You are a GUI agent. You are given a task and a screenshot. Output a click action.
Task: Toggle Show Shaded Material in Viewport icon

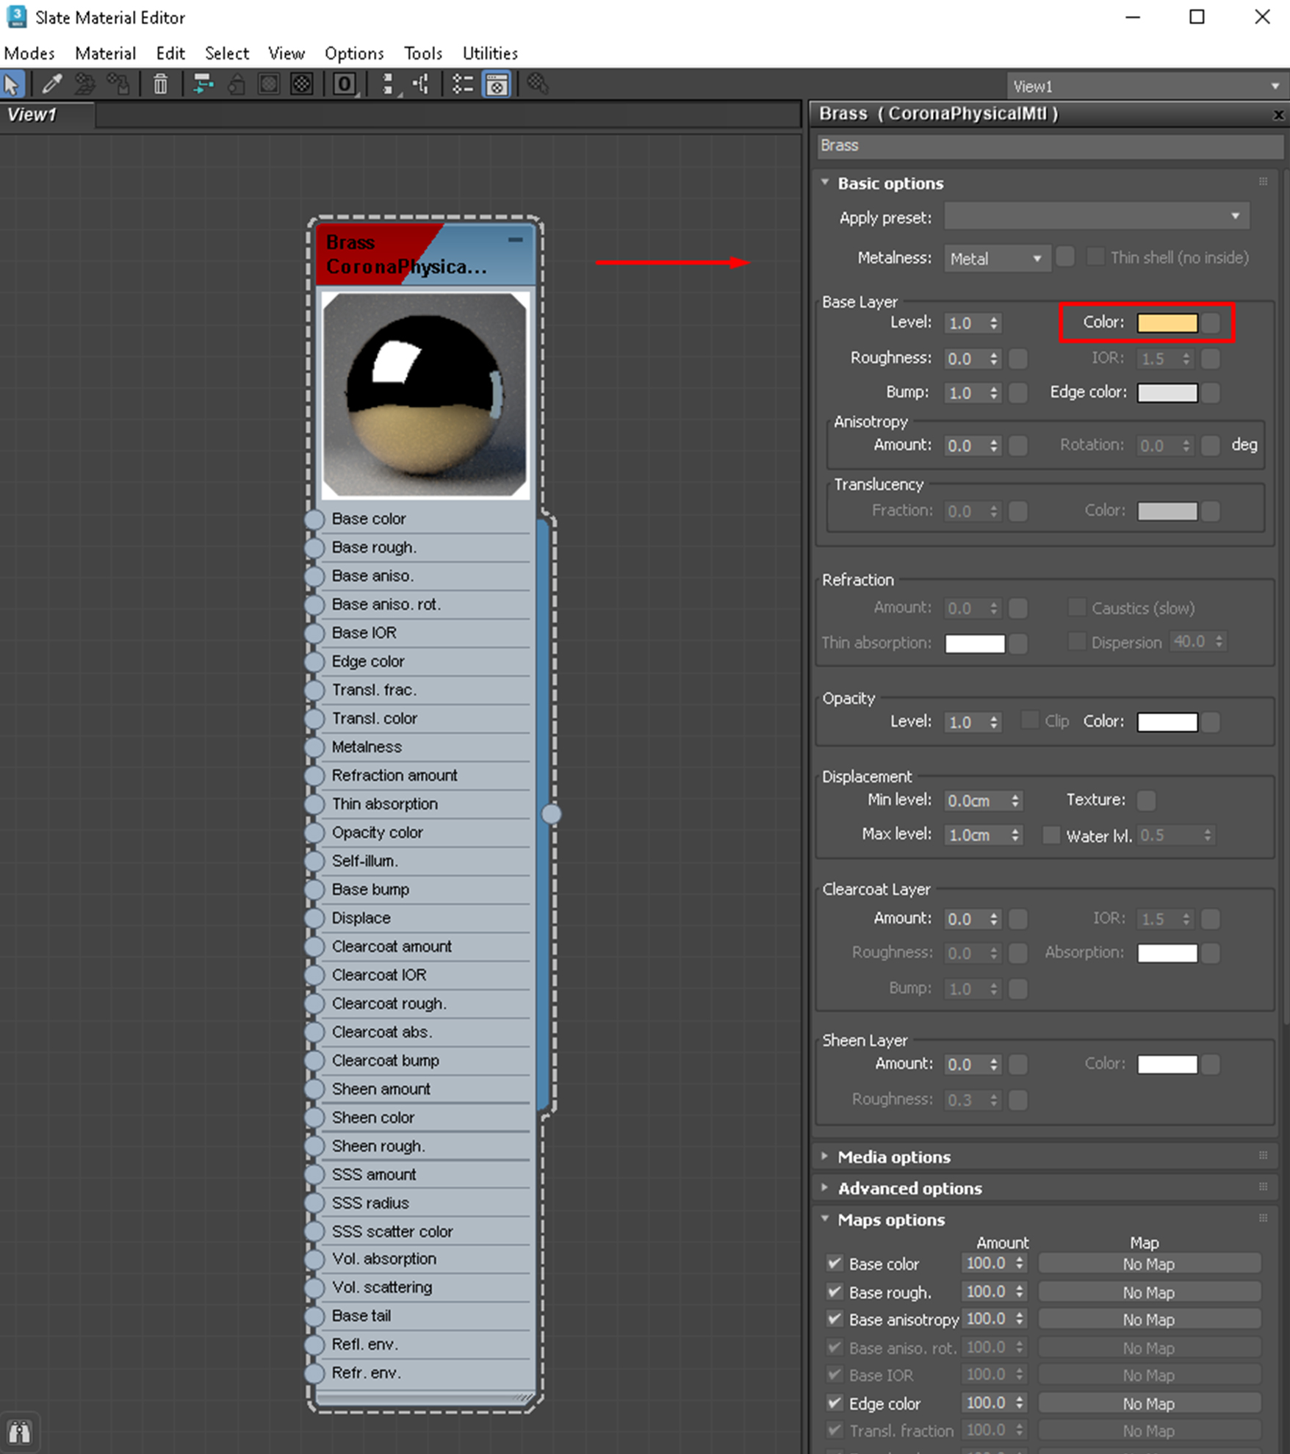269,84
